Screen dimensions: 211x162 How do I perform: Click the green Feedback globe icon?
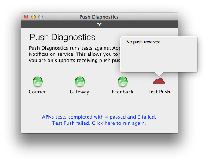pyautogui.click(x=123, y=82)
